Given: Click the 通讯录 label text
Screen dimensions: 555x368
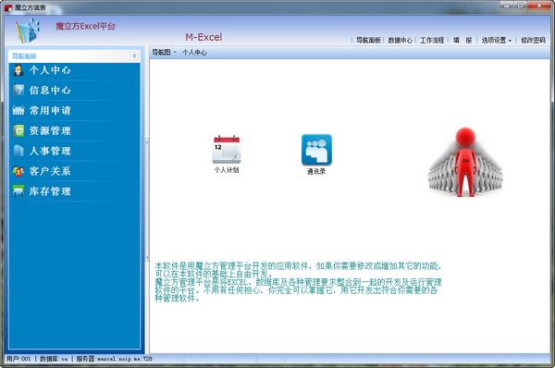Looking at the screenshot, I should tap(316, 172).
